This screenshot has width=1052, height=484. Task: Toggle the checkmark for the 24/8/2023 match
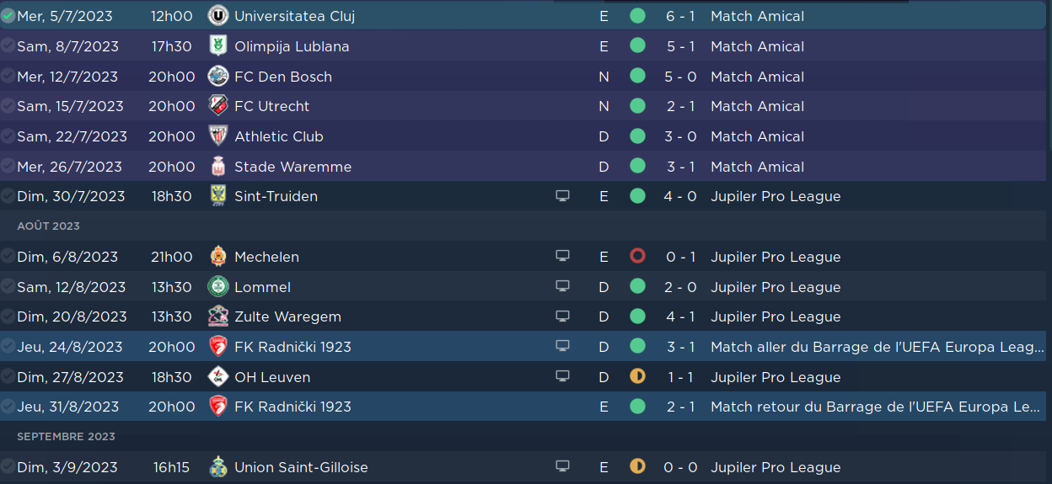8,347
